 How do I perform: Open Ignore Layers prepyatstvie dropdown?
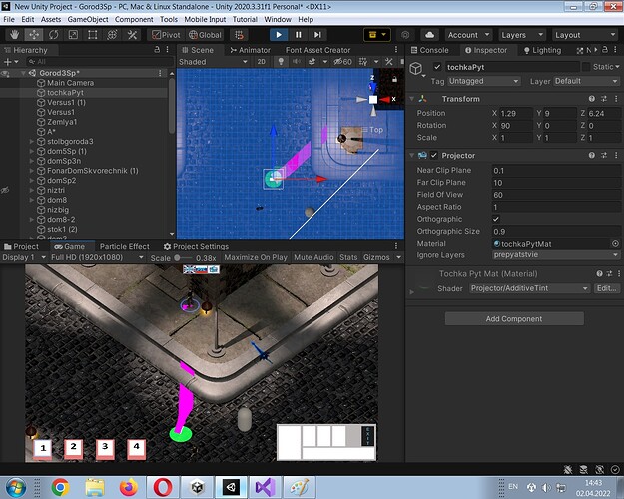(x=556, y=255)
